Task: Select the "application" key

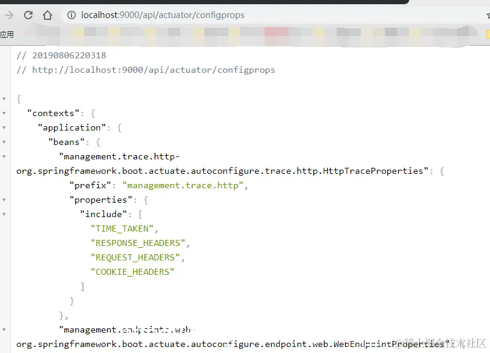Action: pyautogui.click(x=72, y=127)
